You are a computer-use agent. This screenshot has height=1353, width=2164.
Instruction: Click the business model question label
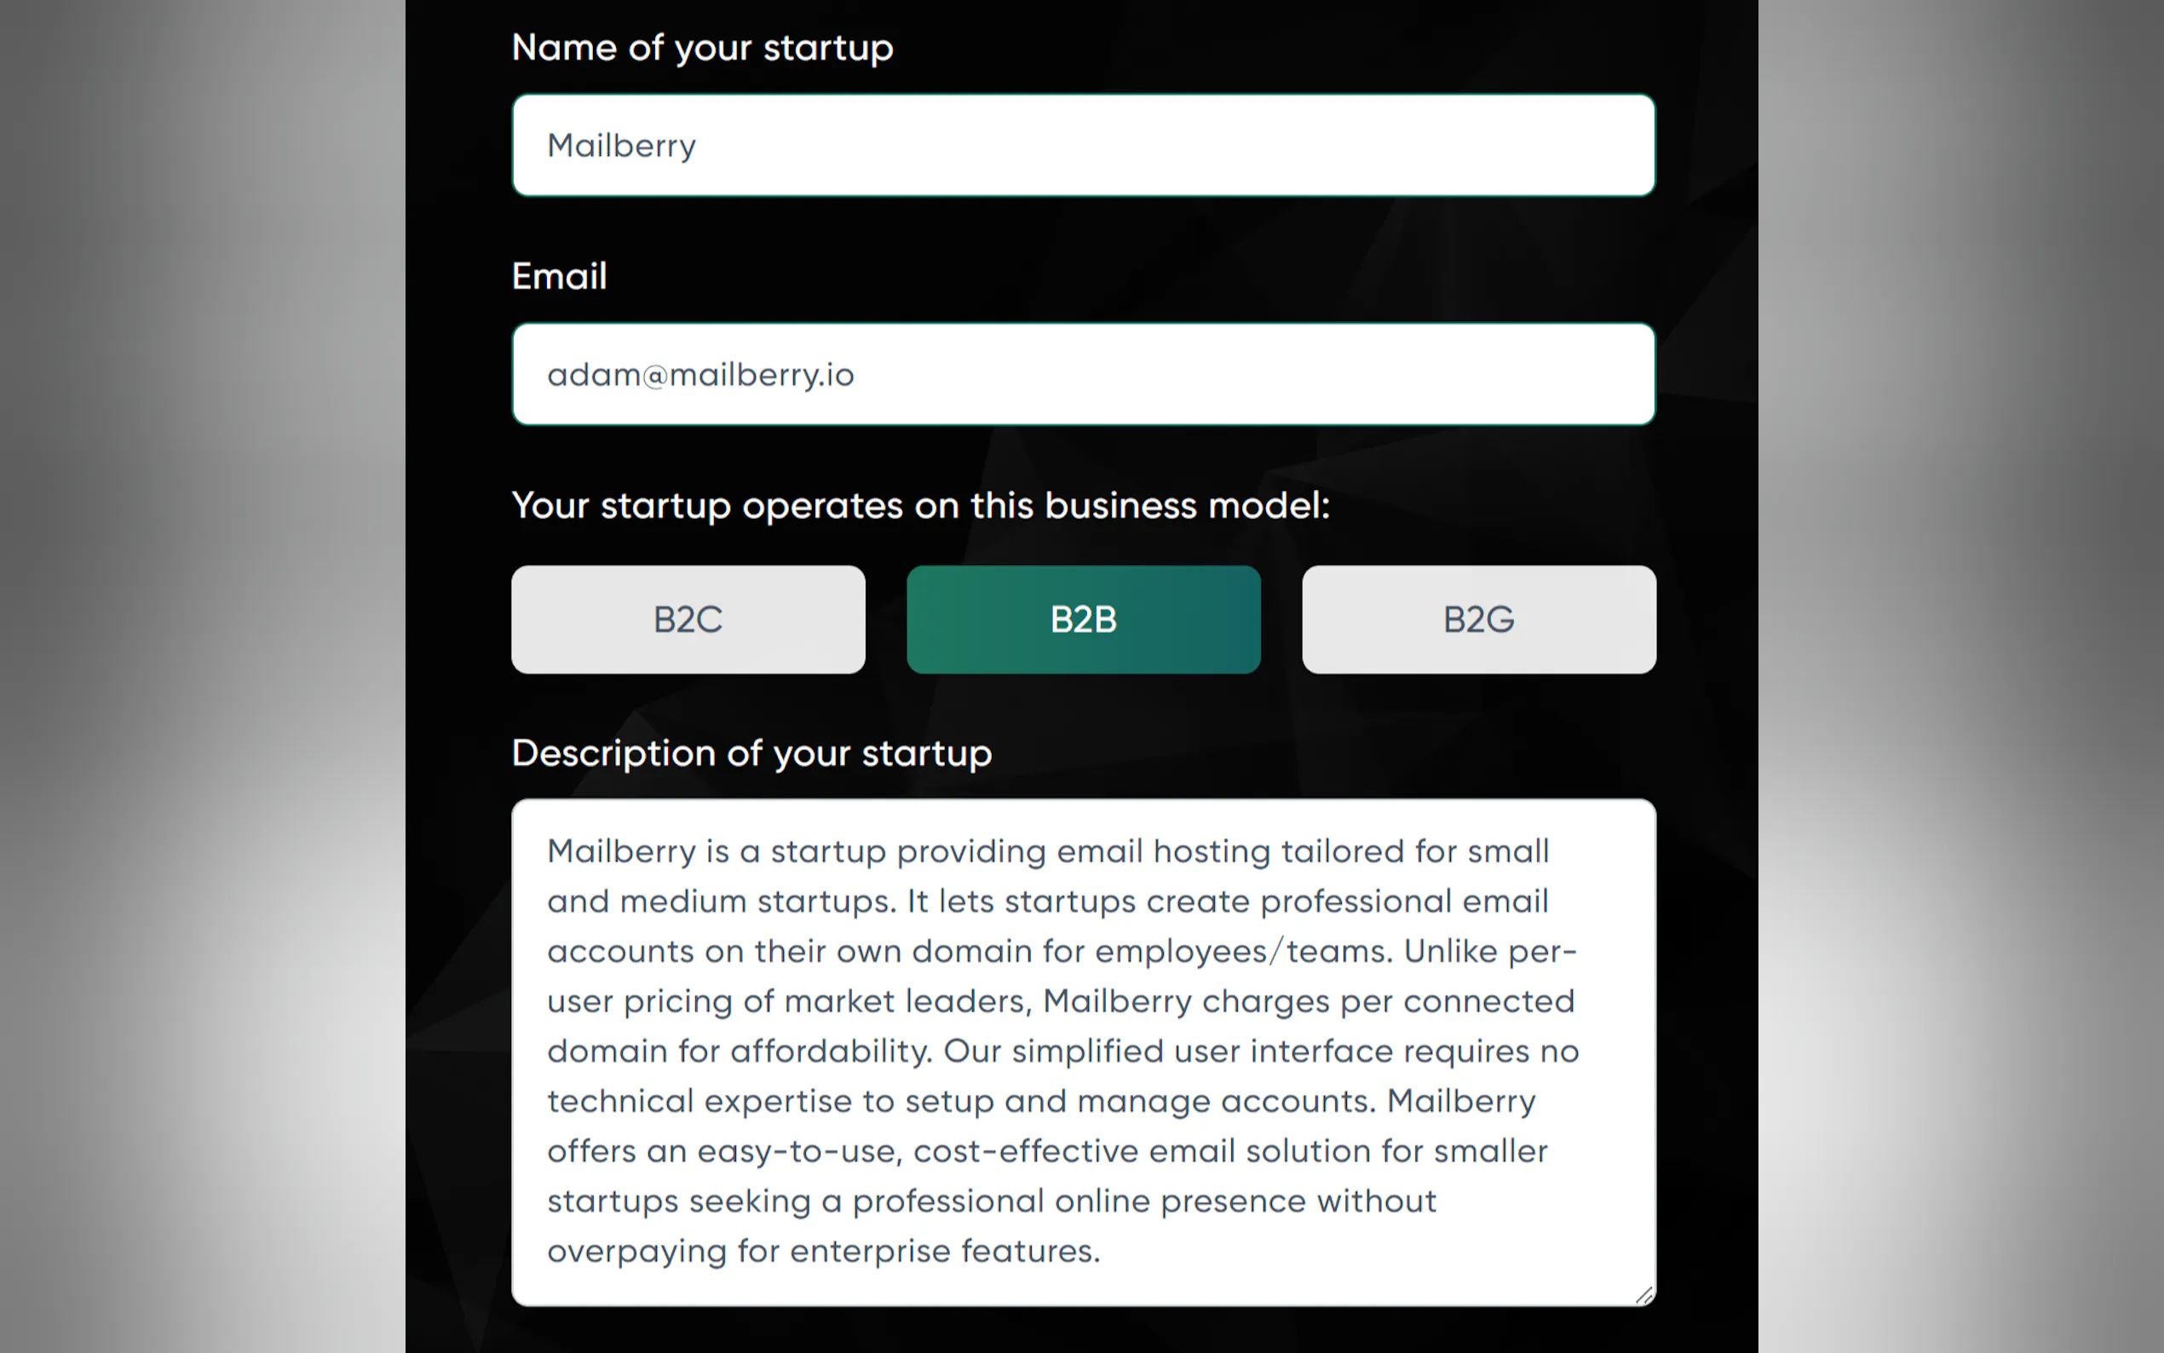920,505
